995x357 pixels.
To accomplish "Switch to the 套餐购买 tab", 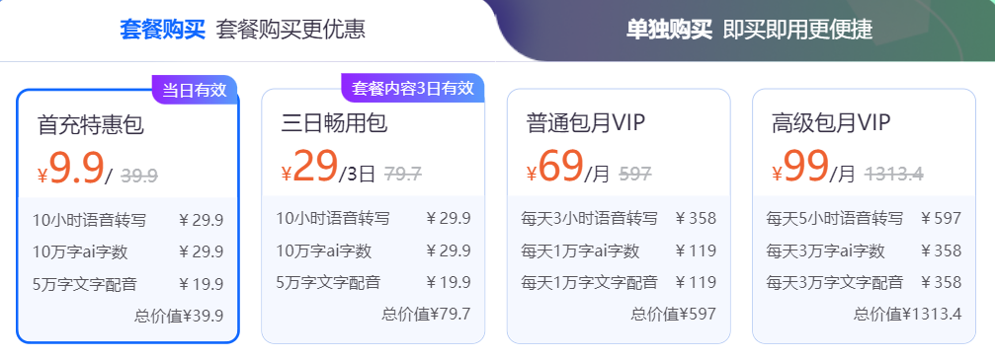I will 242,30.
